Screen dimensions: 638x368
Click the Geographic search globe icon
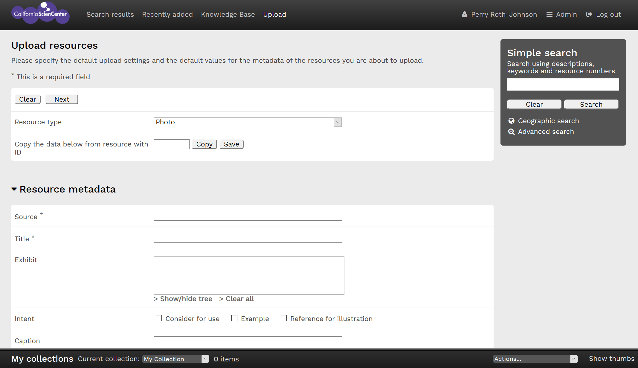511,121
